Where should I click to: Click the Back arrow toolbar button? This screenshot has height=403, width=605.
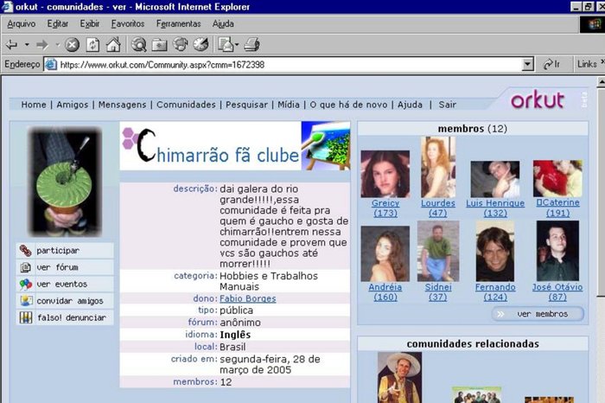pyautogui.click(x=11, y=45)
